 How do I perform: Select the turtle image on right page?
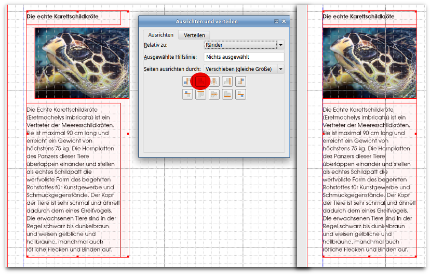click(x=369, y=63)
